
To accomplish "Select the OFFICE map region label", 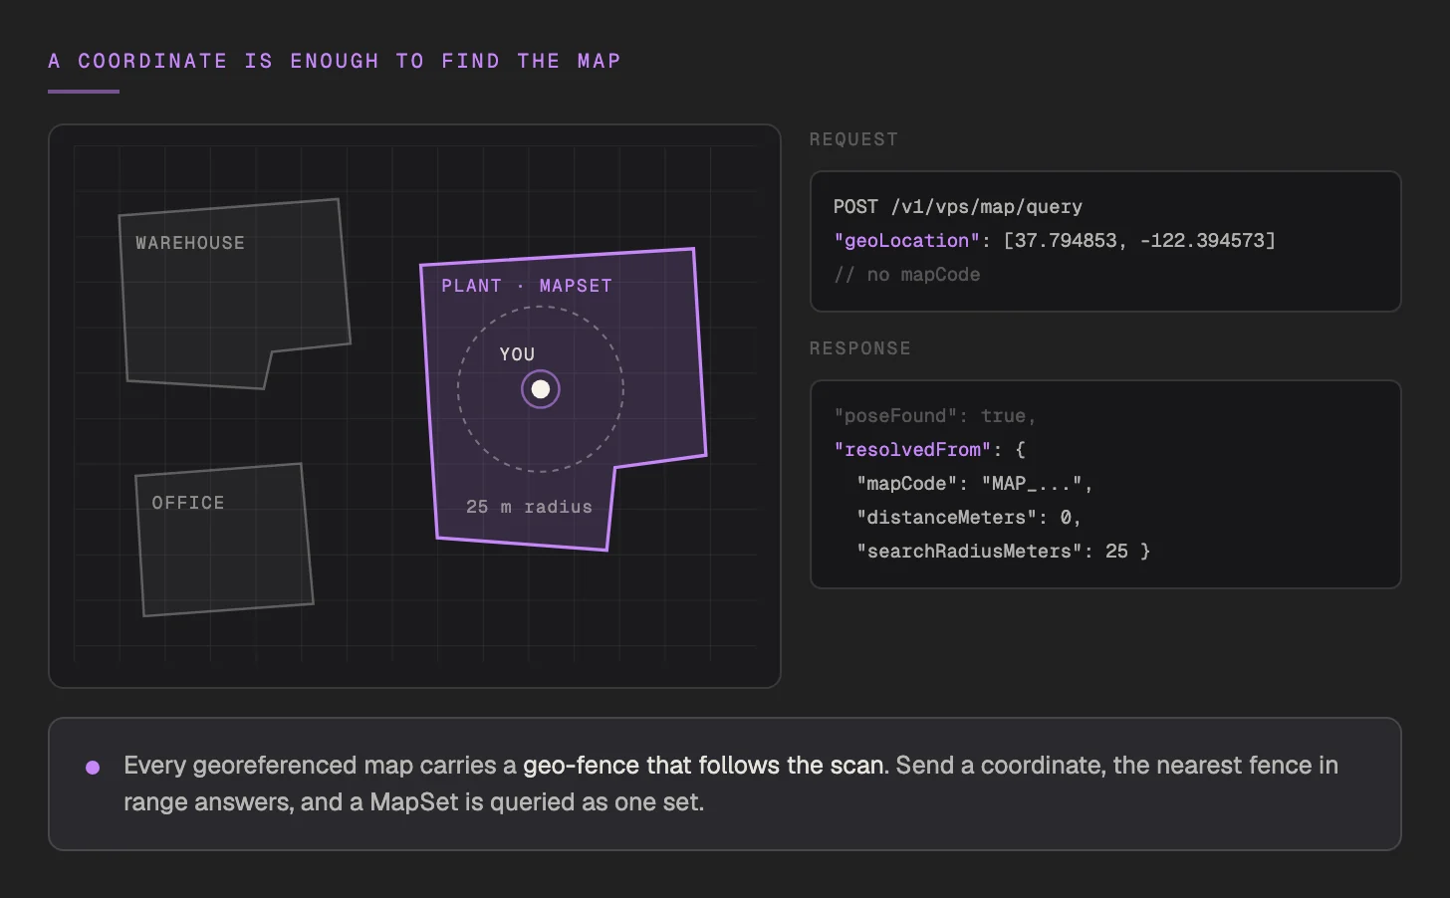I will tap(188, 503).
